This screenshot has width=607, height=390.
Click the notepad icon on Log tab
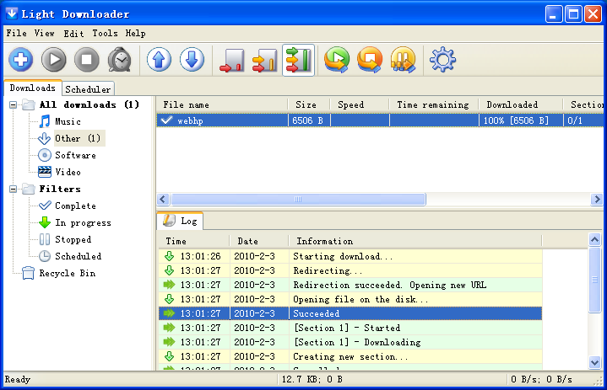(x=169, y=221)
